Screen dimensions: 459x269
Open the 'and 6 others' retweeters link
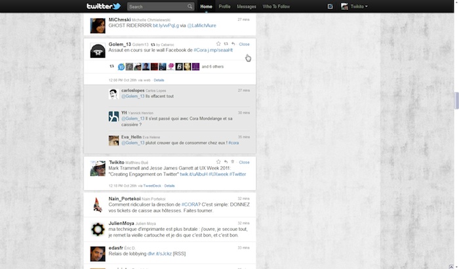tap(214, 66)
